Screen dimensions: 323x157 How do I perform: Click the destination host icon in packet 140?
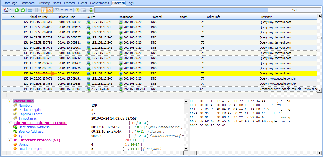121,89
